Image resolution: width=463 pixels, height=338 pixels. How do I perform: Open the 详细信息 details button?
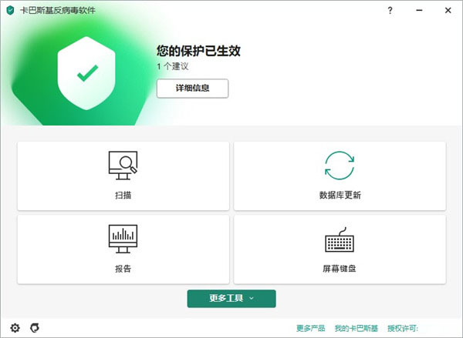192,88
